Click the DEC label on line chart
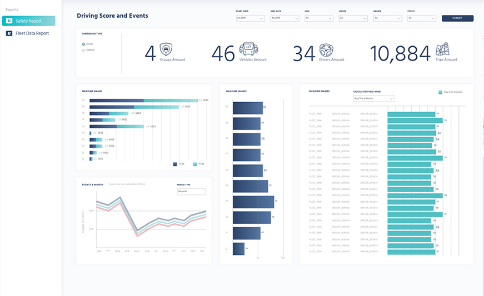Viewport: 484px width, 296px height. (202, 251)
